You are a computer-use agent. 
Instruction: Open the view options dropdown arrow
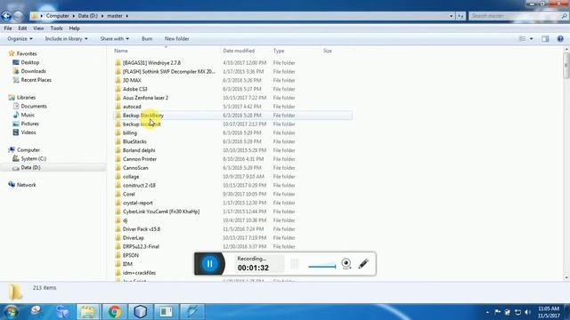click(531, 39)
